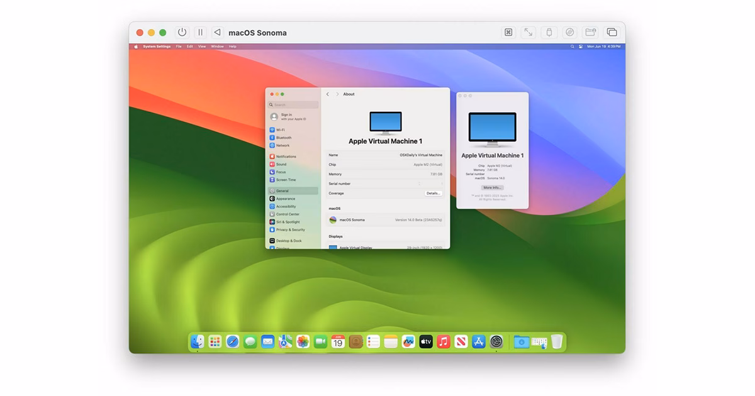Open the USB device toolbar icon
755x396 pixels.
click(549, 32)
